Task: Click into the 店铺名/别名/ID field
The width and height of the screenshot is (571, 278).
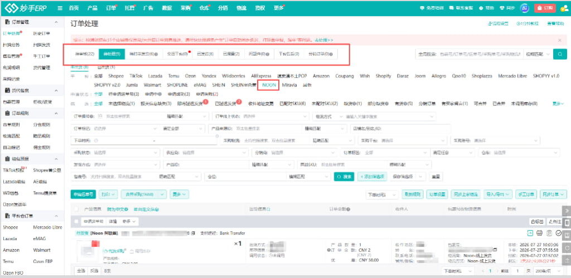Action: 399,129
